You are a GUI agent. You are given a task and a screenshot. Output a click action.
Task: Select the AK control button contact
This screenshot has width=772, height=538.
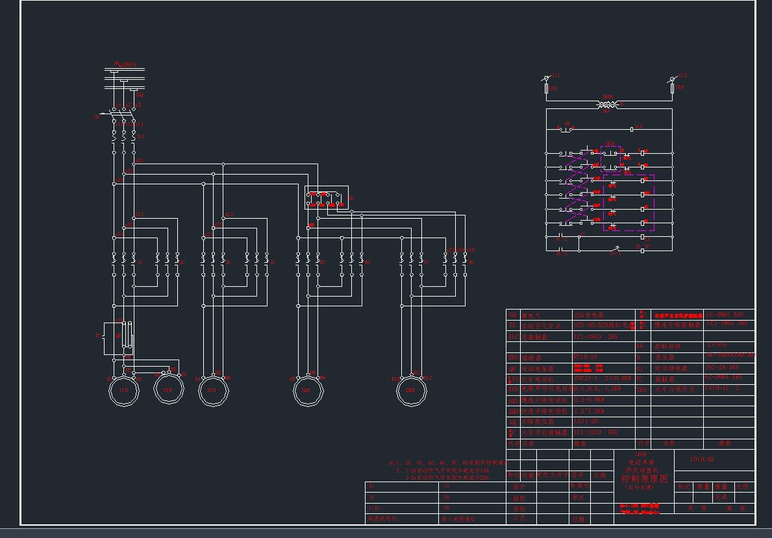(567, 128)
